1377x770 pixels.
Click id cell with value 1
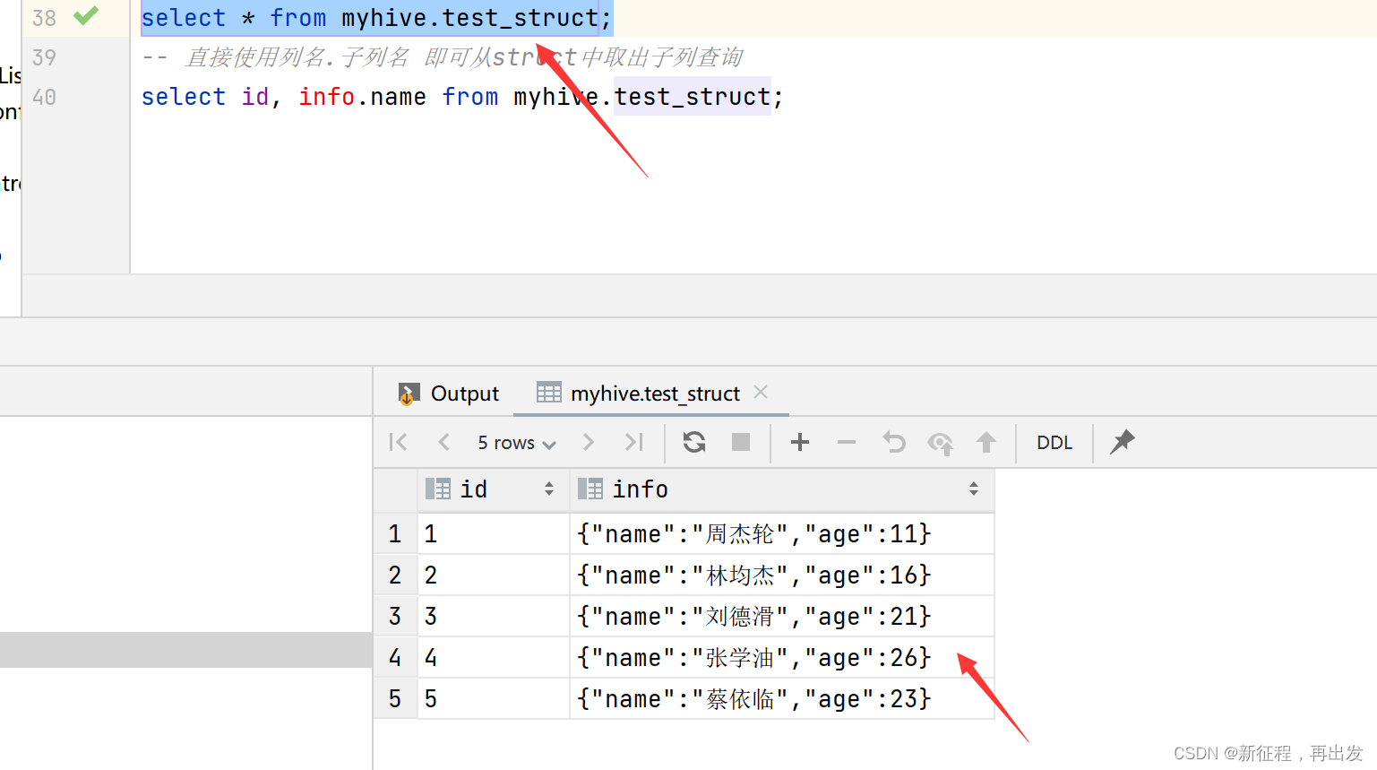(494, 534)
